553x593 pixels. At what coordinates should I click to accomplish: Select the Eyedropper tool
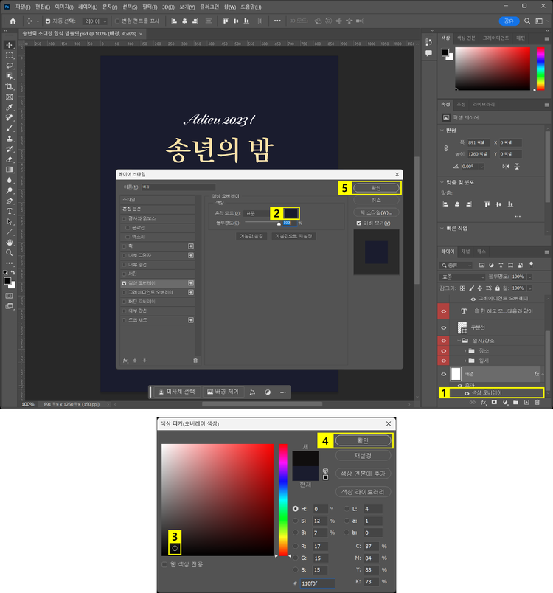click(x=9, y=108)
